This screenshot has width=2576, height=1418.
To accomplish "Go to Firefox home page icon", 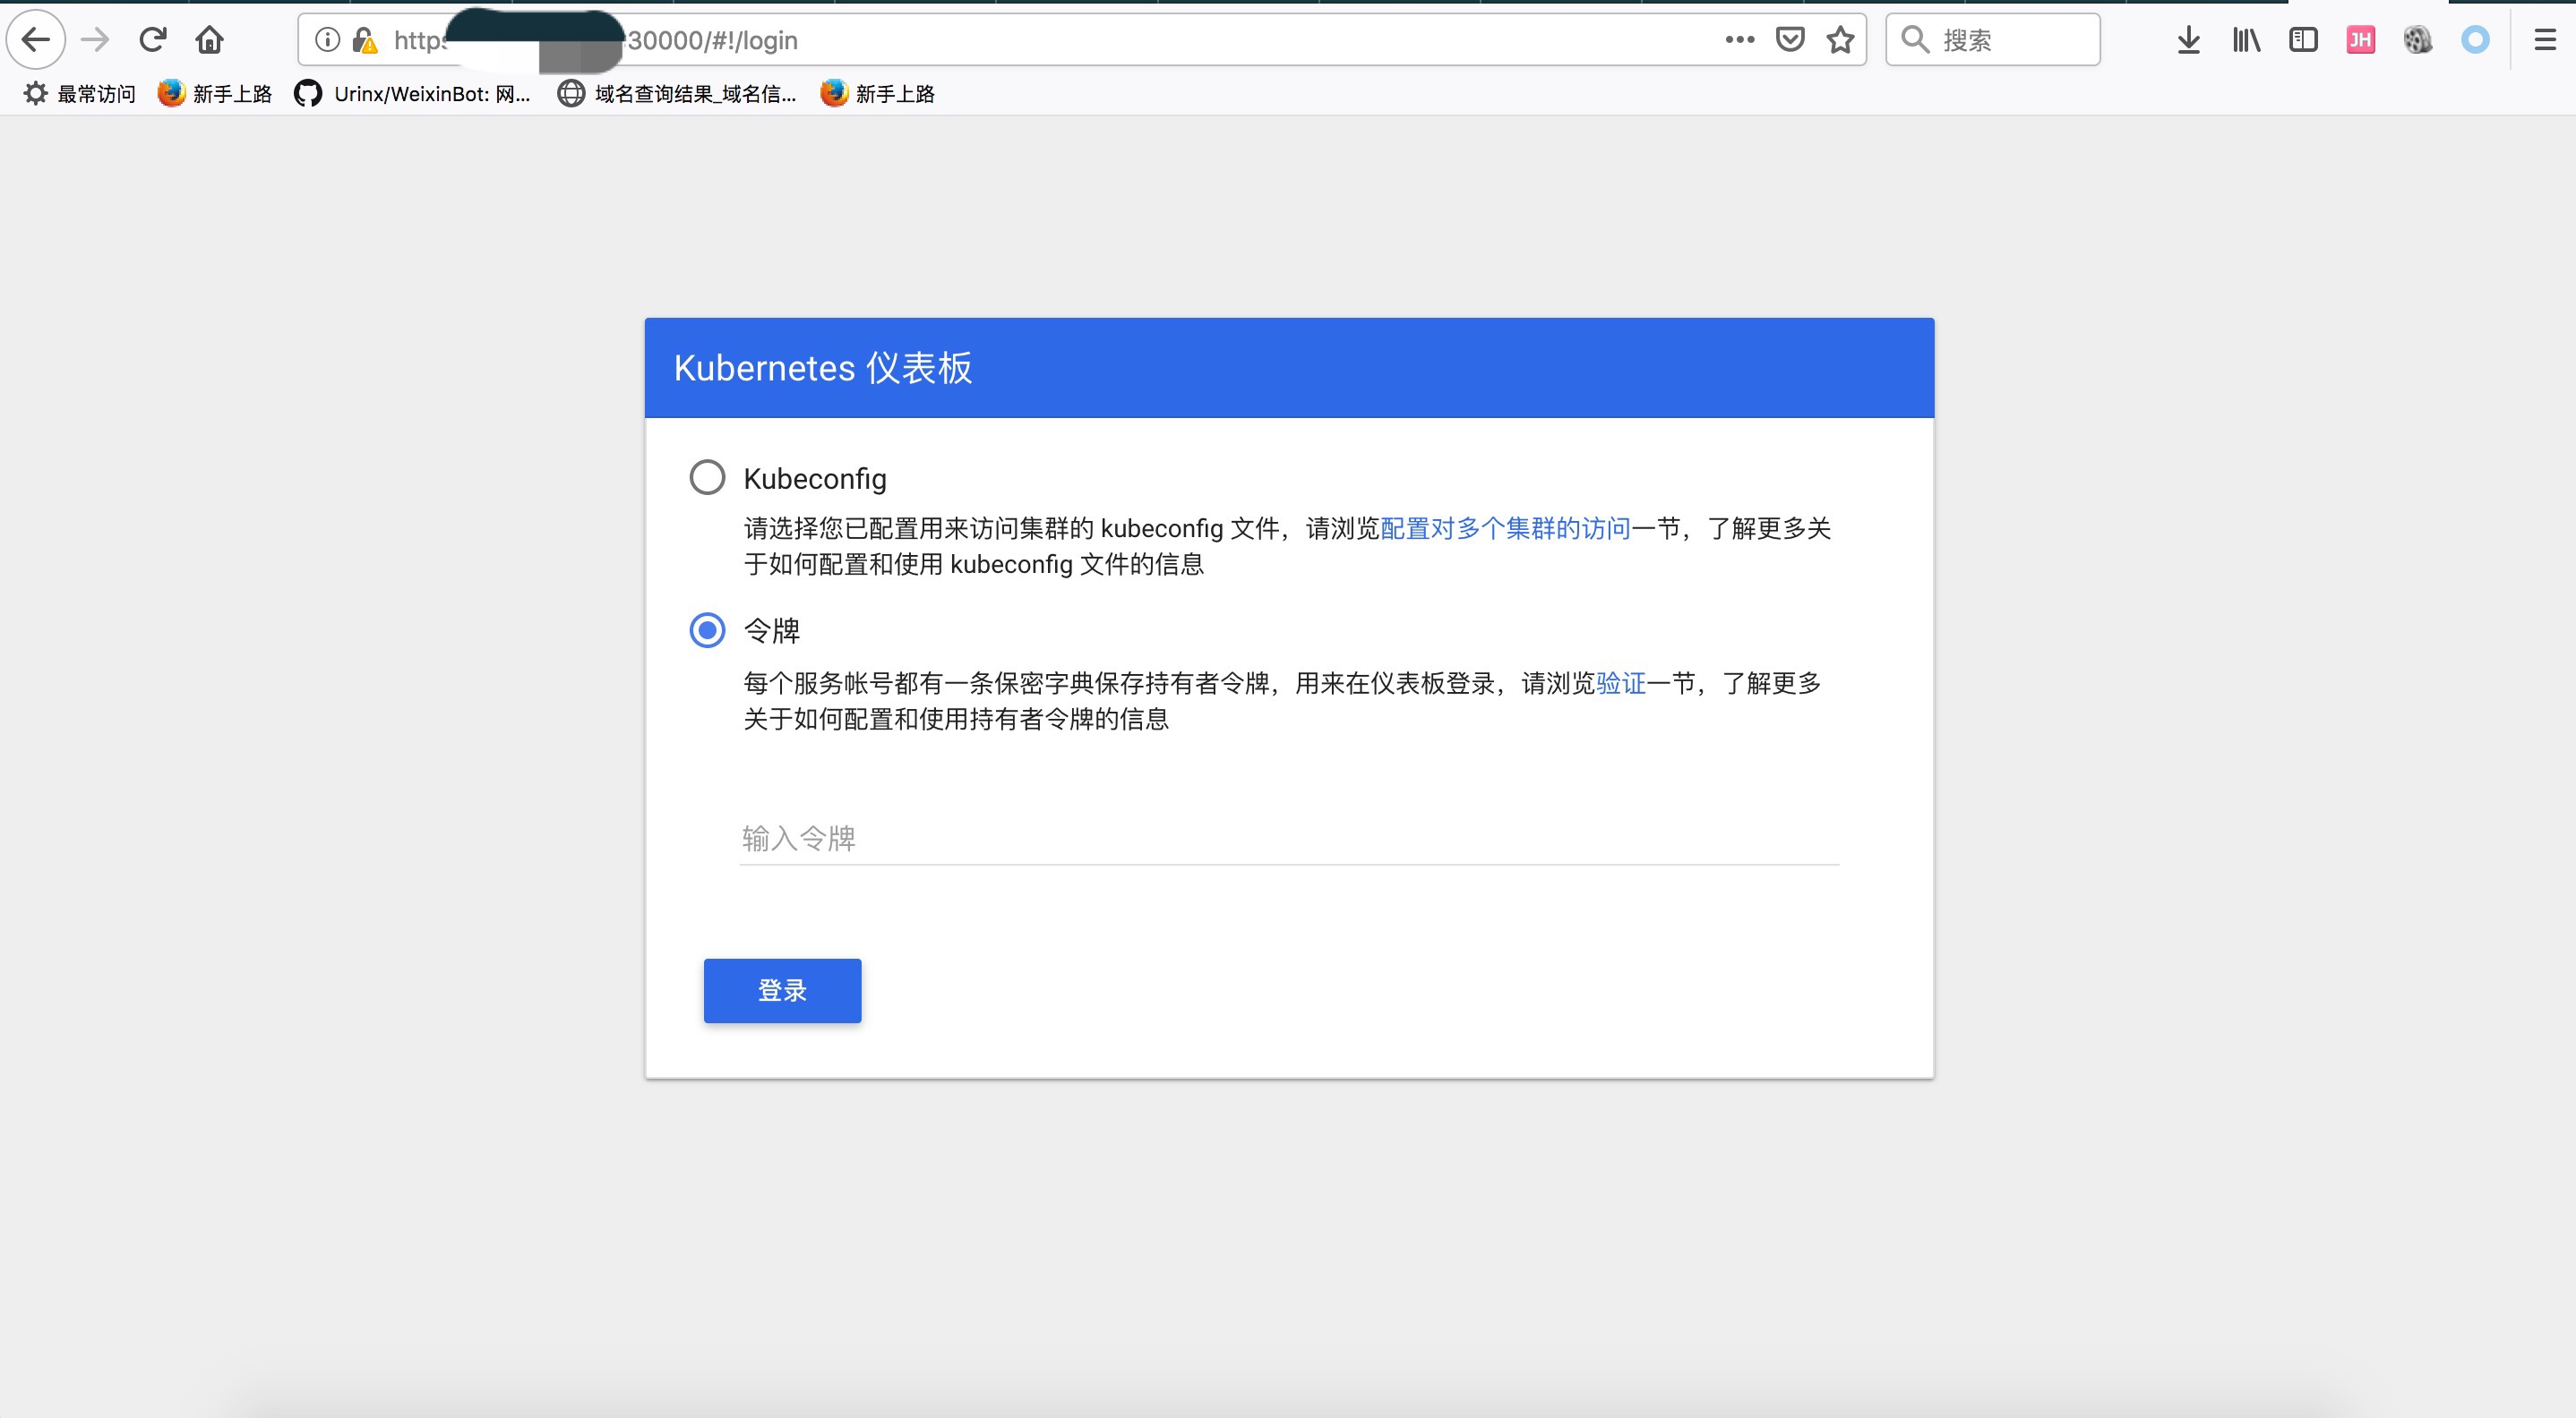I will pyautogui.click(x=209, y=40).
